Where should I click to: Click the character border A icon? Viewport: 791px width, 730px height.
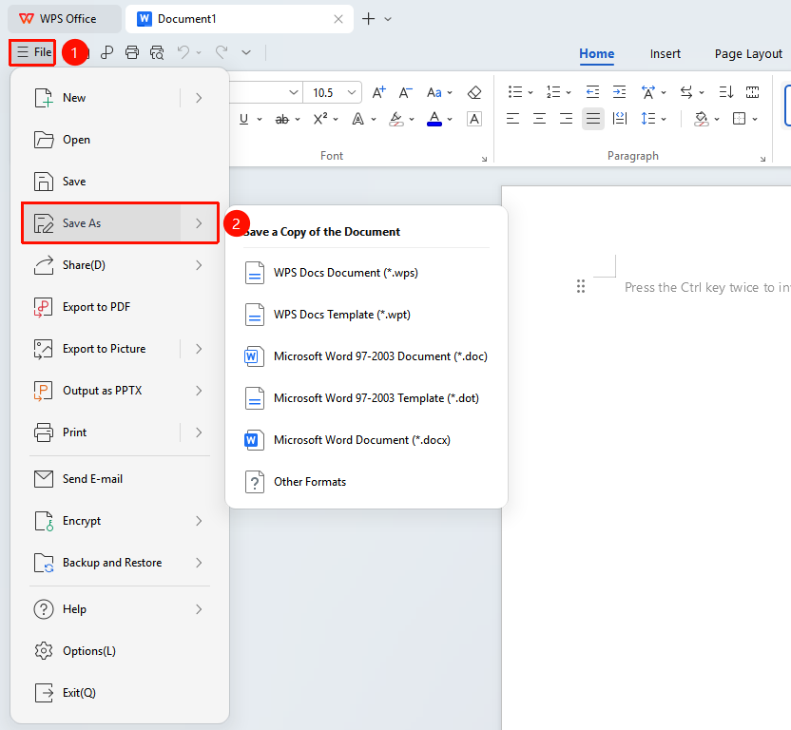point(474,119)
